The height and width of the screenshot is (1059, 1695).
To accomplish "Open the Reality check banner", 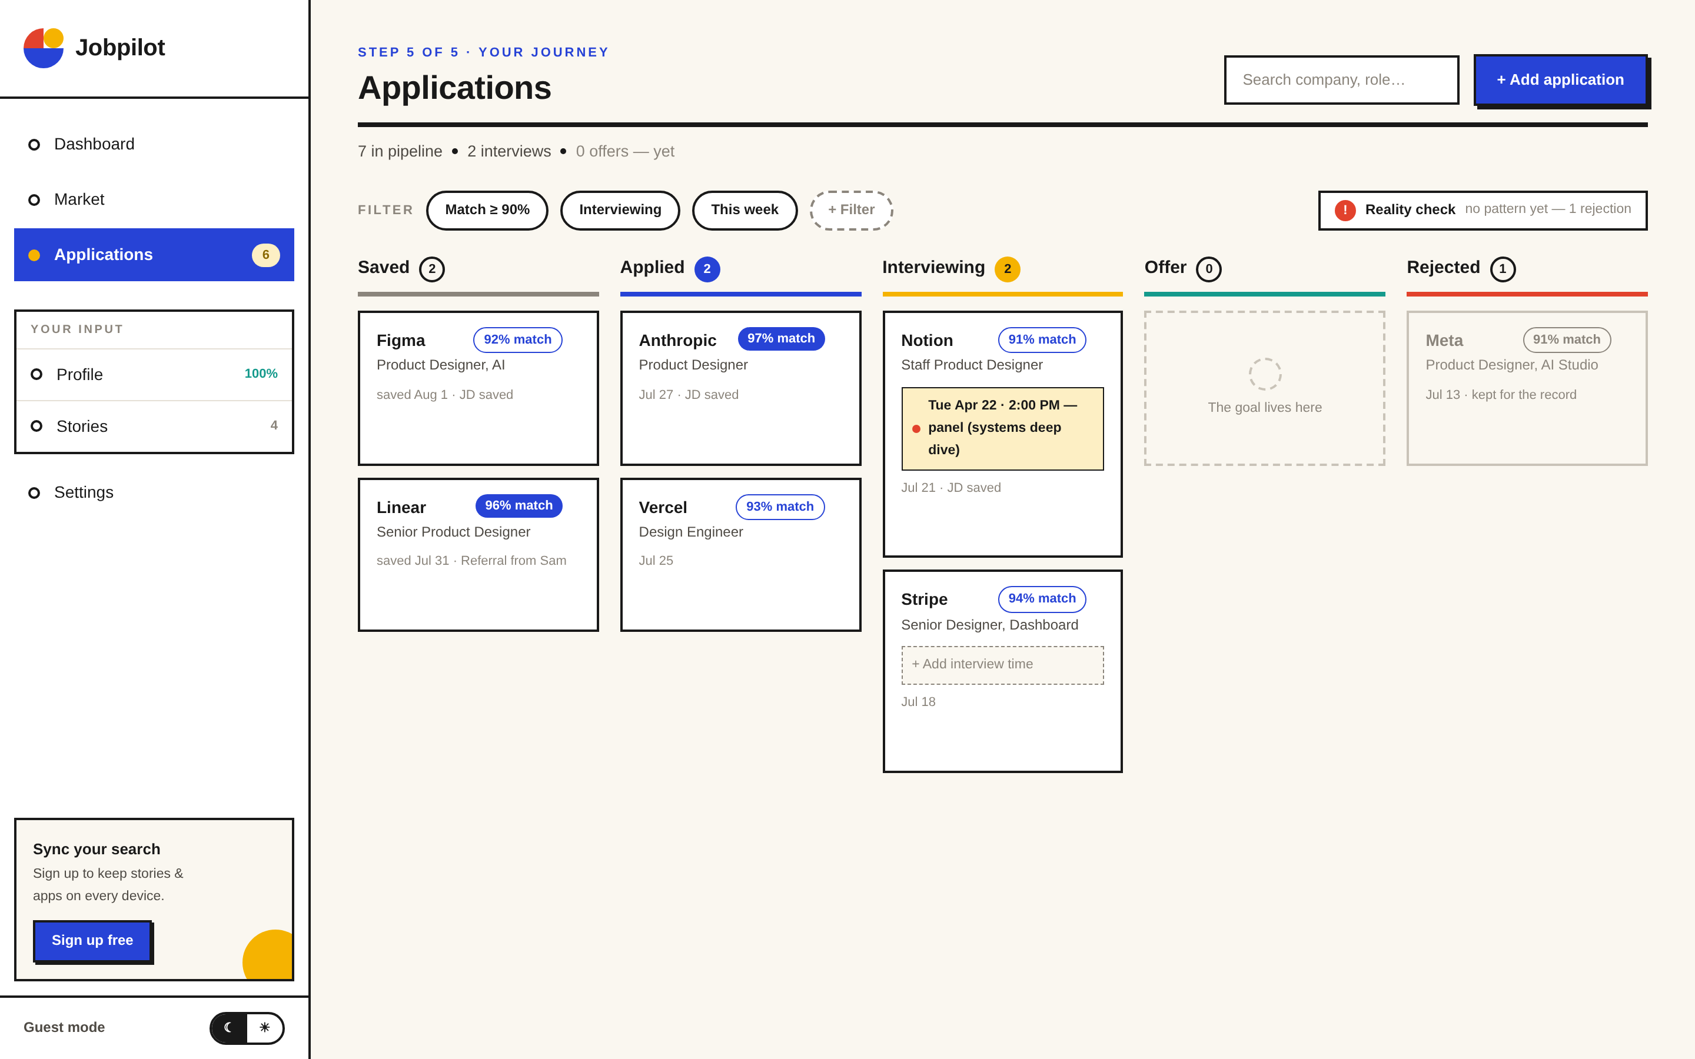I will pos(1483,210).
